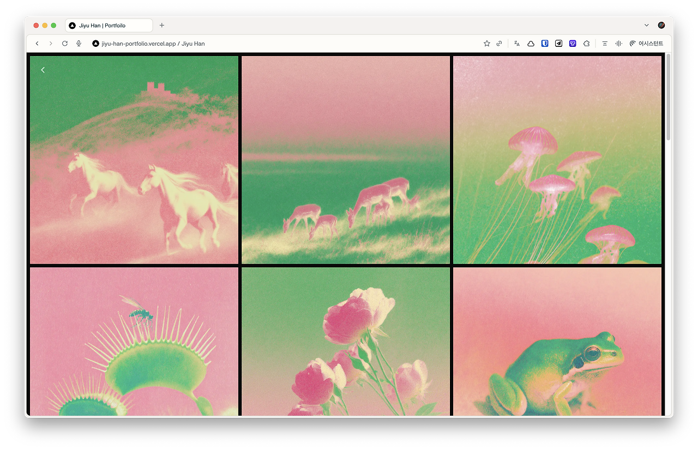Bookmark this page with the star icon

pyautogui.click(x=486, y=43)
